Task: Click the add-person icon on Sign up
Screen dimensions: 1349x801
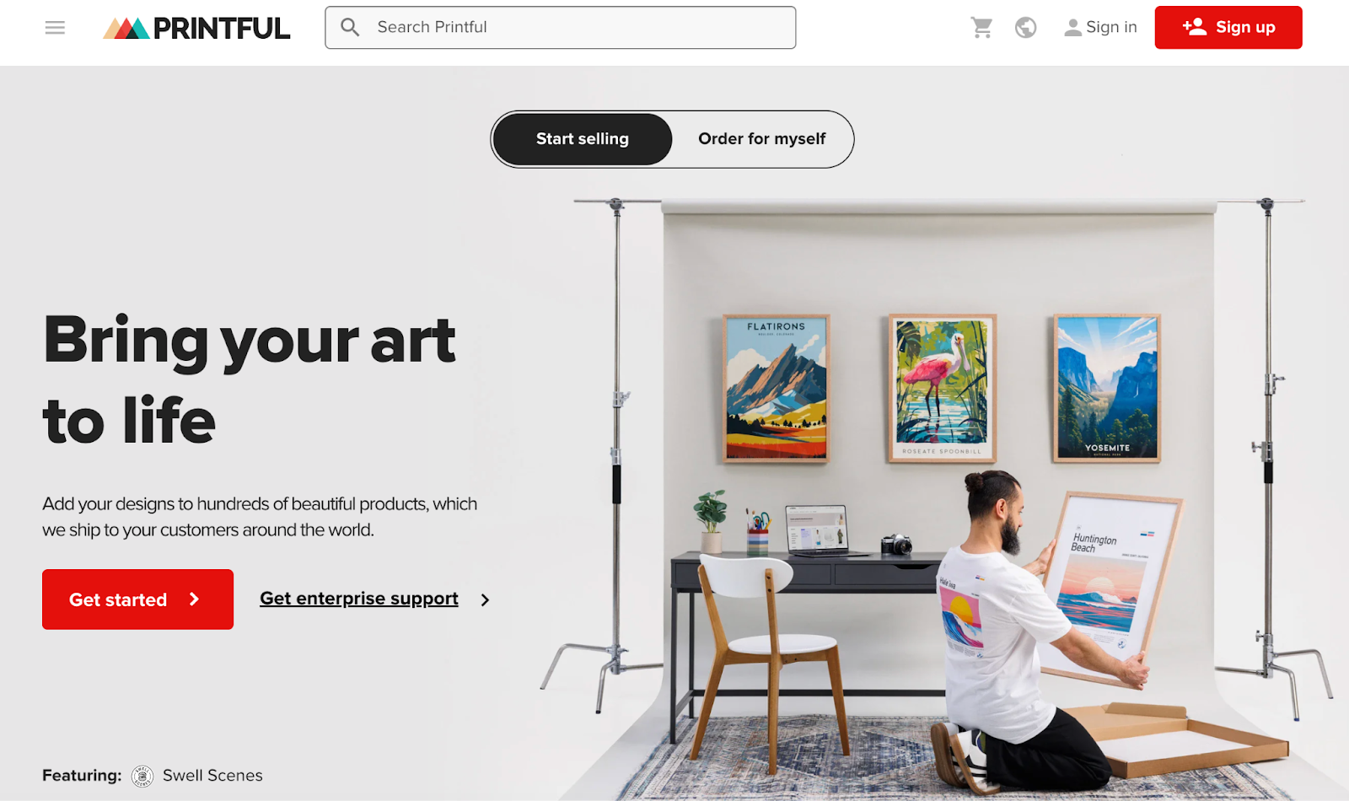Action: 1194,27
